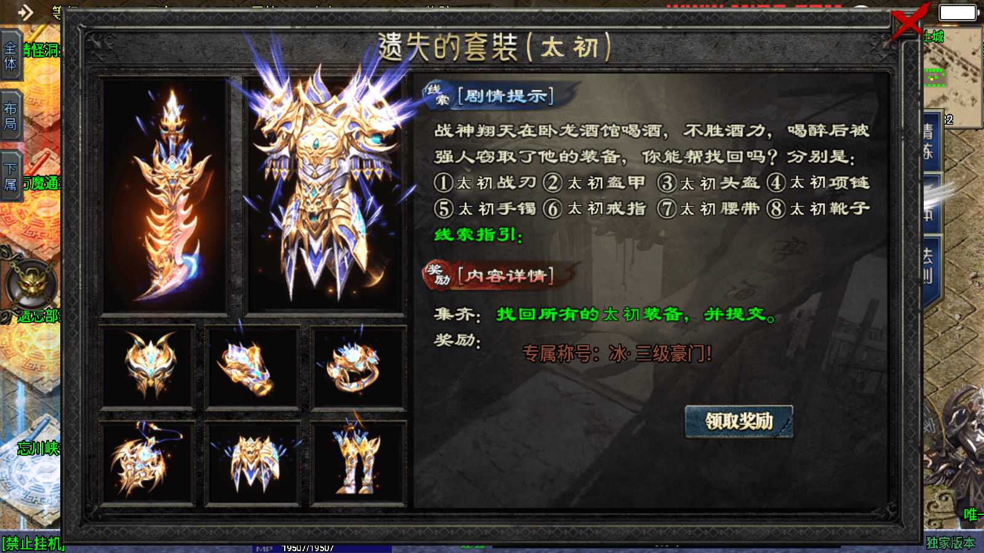Select the 太初 bracelet equipment slot

tap(253, 368)
